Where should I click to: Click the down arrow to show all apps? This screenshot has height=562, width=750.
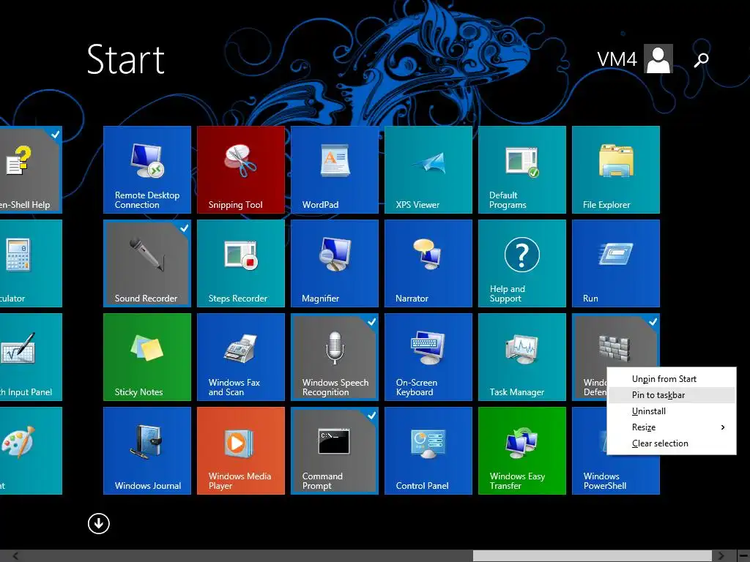[99, 524]
